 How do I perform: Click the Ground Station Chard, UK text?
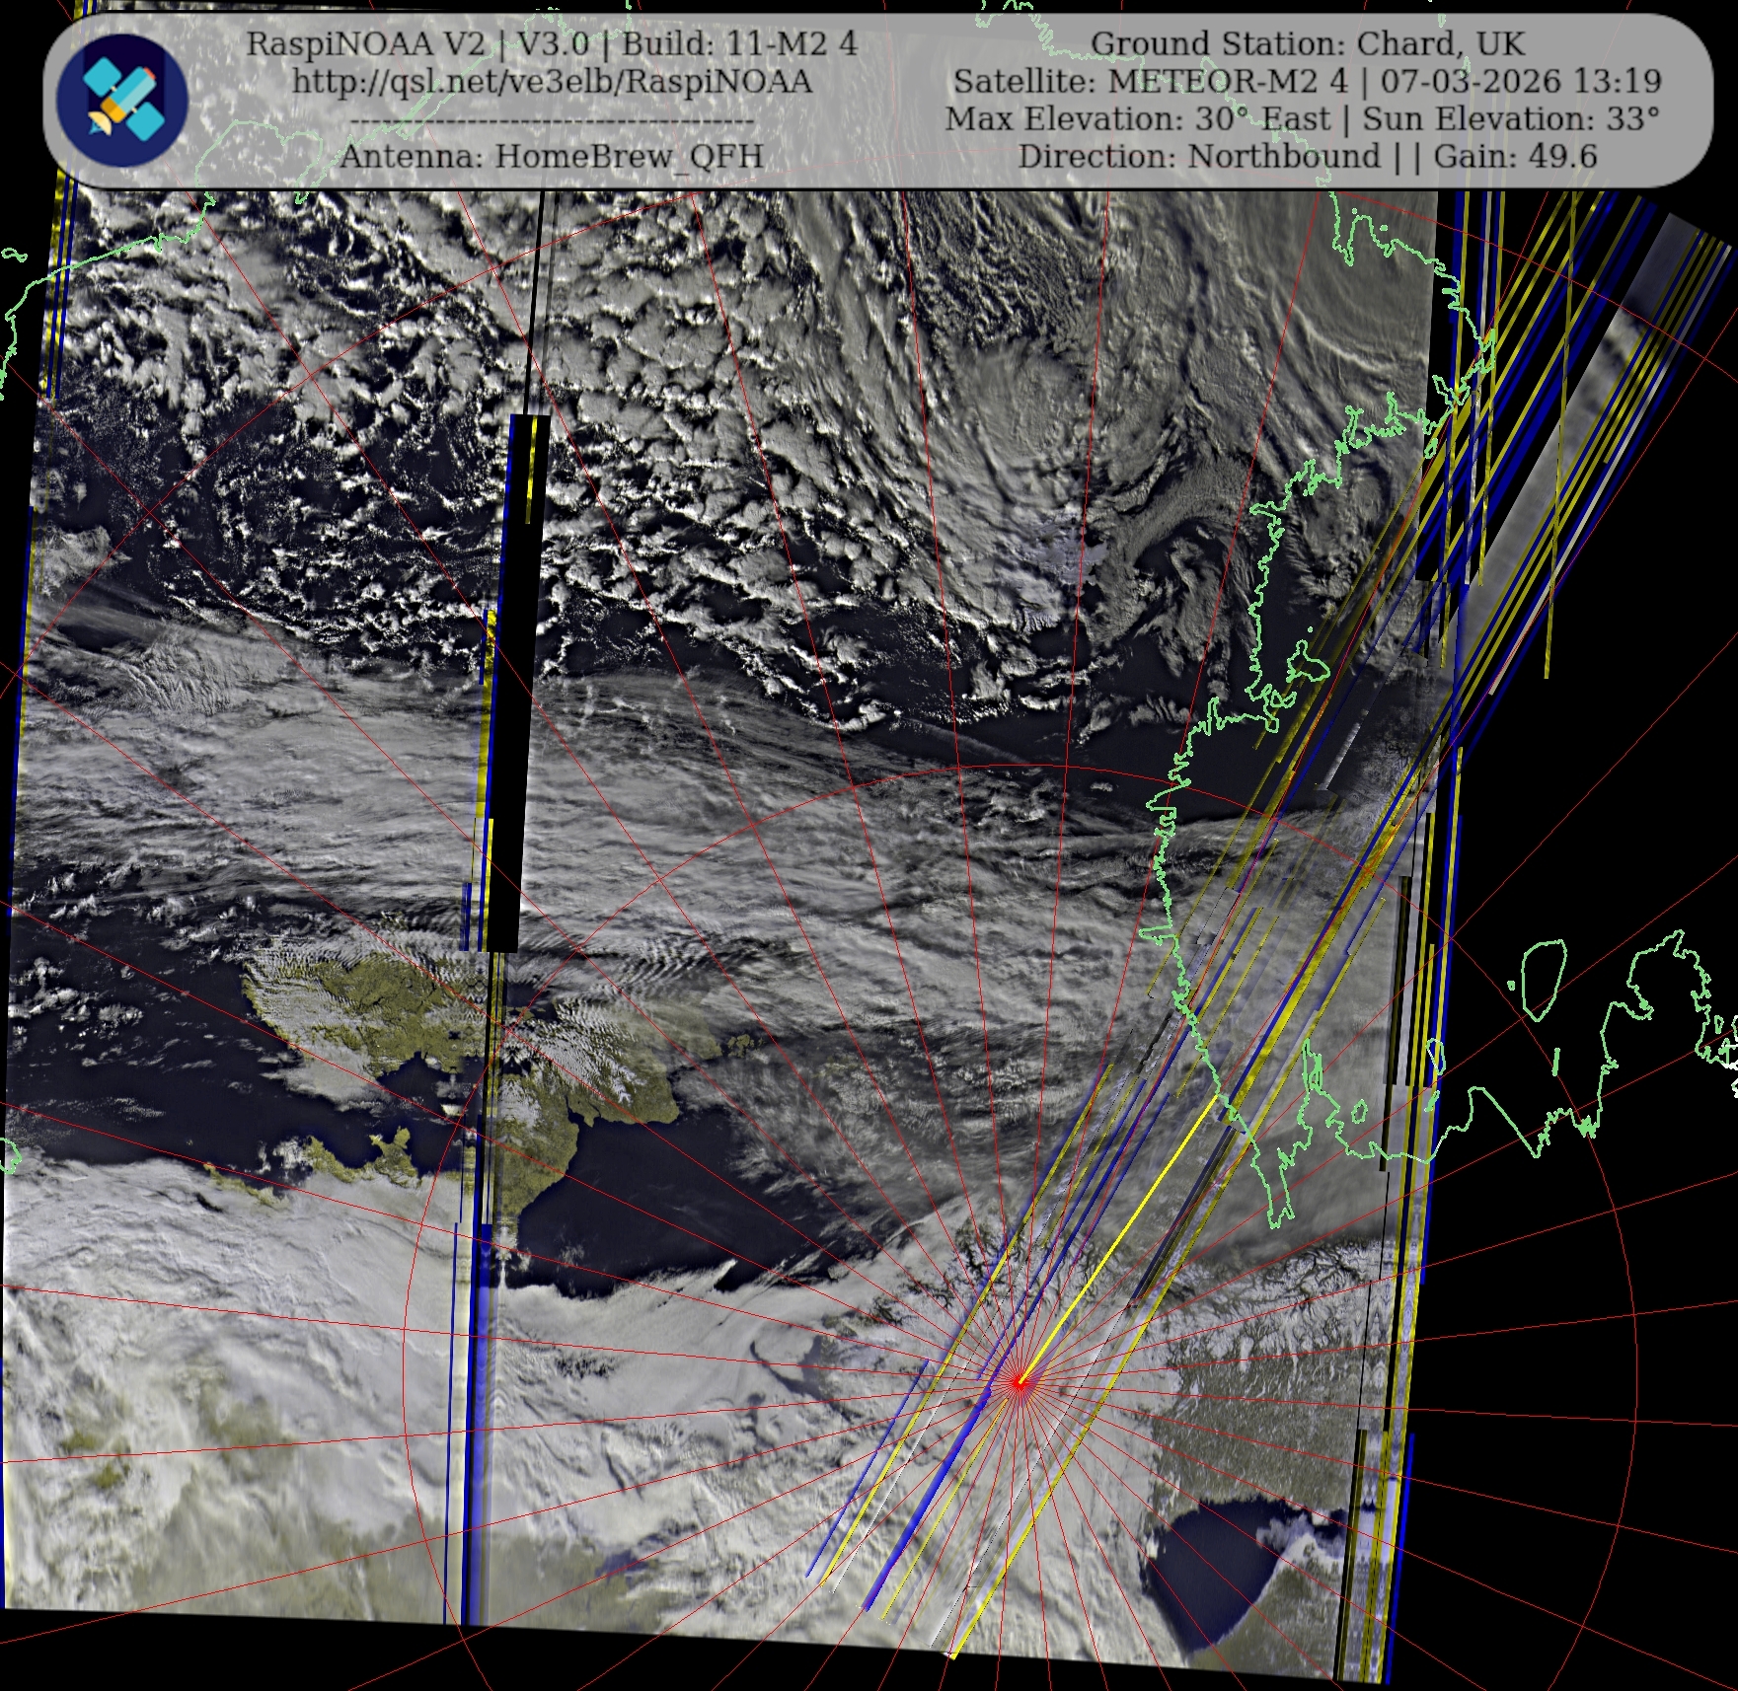1308,43
